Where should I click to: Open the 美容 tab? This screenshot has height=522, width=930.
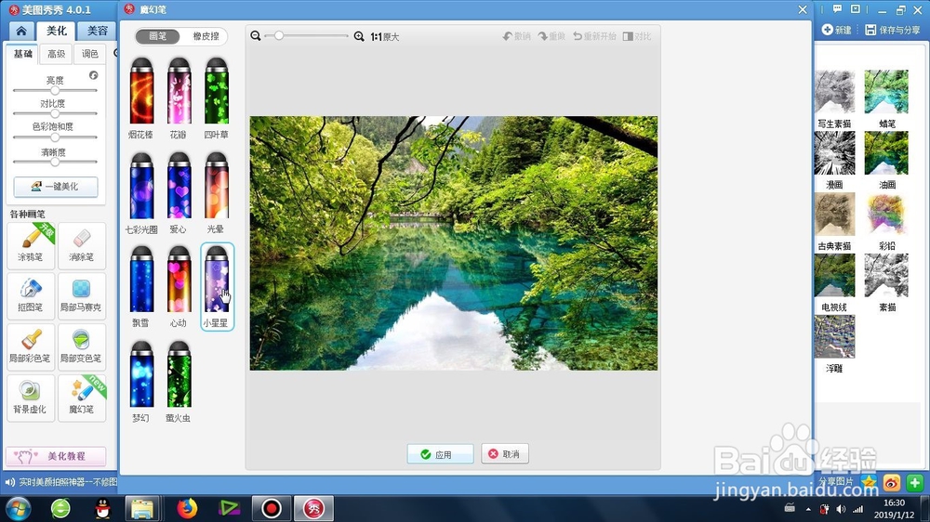point(98,31)
